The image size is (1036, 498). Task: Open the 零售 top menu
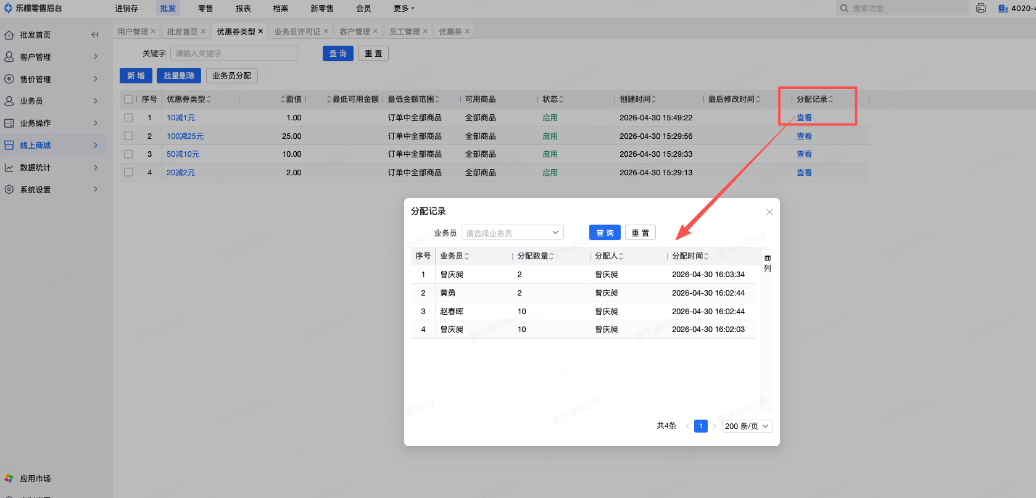tap(205, 8)
